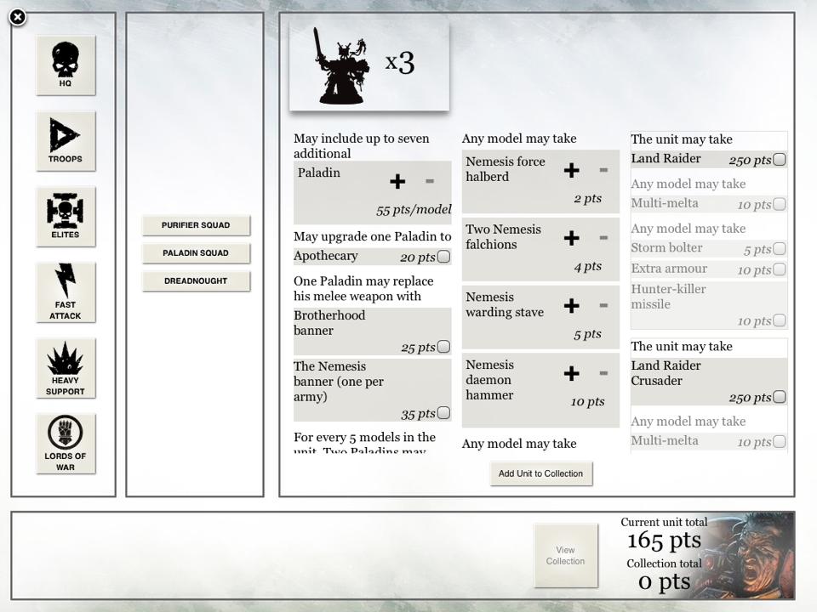Viewport: 817px width, 612px height.
Task: Tick the Land Raider 250 pts checkbox
Action: tap(779, 159)
